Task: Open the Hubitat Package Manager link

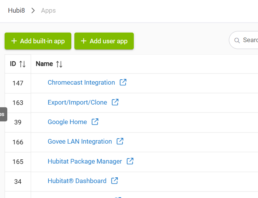Action: pos(85,161)
